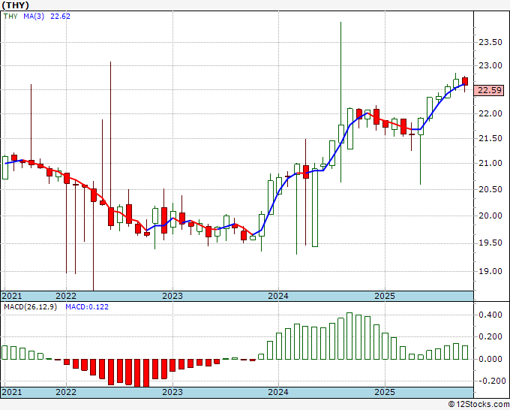Open the 12Stocks.com copyright link

[478, 405]
